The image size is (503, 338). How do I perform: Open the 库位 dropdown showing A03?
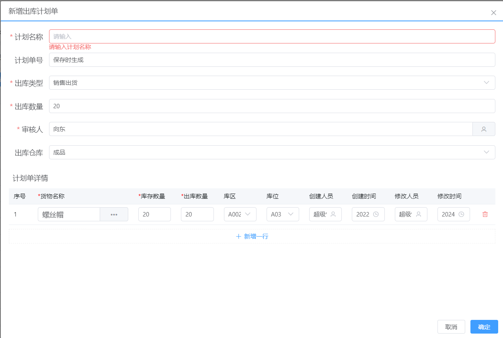(283, 214)
